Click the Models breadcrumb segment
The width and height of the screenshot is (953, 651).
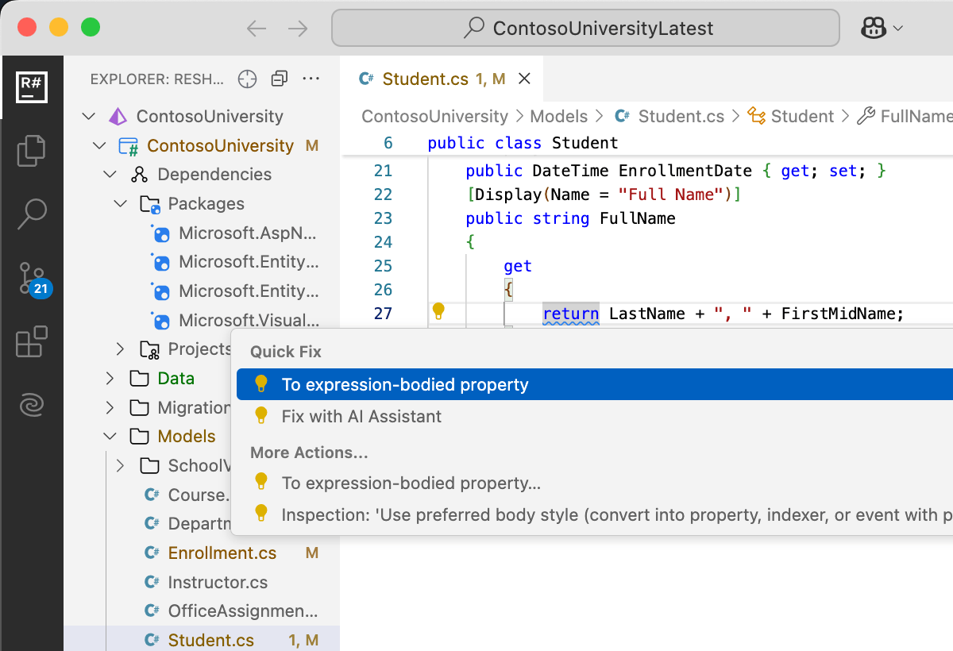(x=558, y=117)
